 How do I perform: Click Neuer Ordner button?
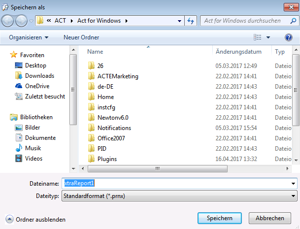[x=81, y=37]
